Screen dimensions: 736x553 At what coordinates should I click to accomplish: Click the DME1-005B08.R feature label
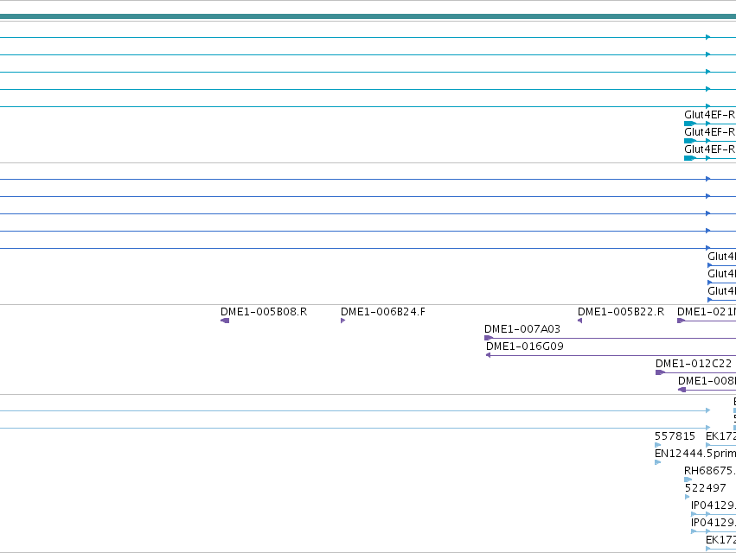(264, 312)
